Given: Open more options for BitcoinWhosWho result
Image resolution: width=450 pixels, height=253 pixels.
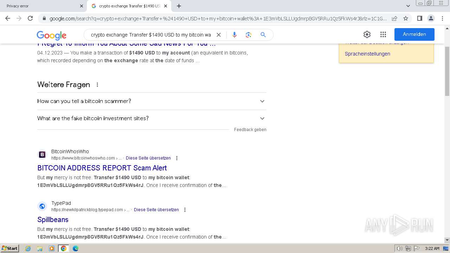Looking at the screenshot, I should pyautogui.click(x=177, y=158).
